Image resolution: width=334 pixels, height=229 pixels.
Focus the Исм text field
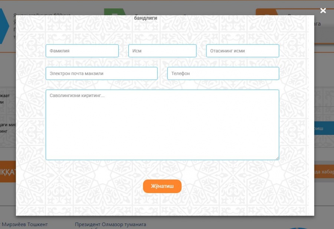(162, 51)
